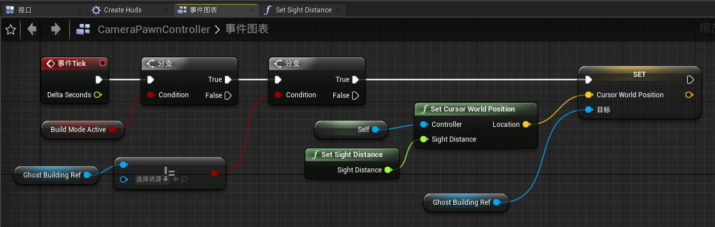Image resolution: width=715 pixels, height=227 pixels.
Task: Open the Set Sight Distance tab
Action: point(303,10)
